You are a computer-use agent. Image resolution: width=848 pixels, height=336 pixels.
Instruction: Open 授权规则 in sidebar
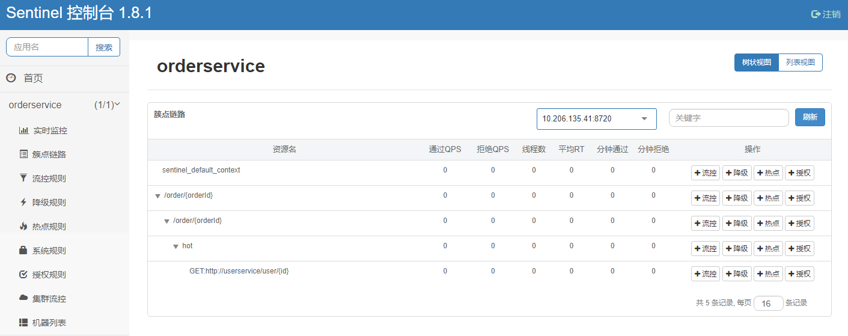pyautogui.click(x=49, y=275)
